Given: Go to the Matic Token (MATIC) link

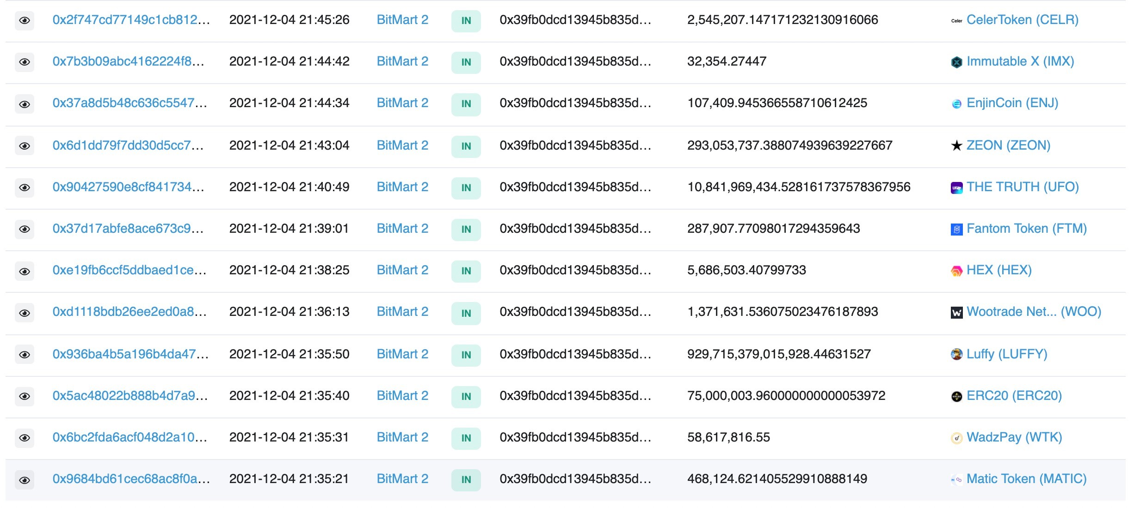Looking at the screenshot, I should coord(1027,479).
